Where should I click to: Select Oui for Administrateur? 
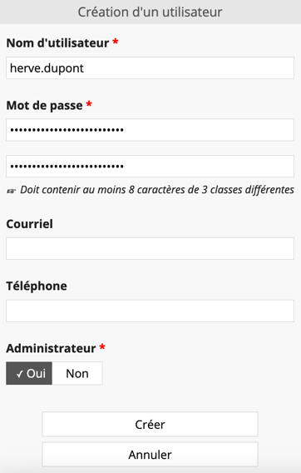point(29,373)
